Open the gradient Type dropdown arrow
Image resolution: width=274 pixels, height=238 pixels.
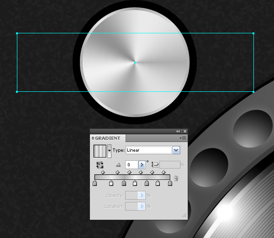[176, 150]
